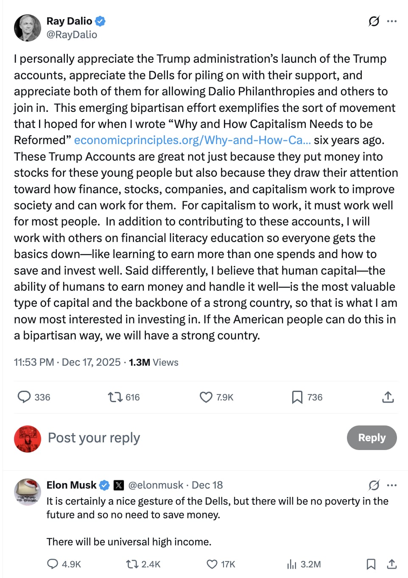This screenshot has width=408, height=578.
Task: Share Ray Dalio's post via share icon
Action: tap(388, 397)
